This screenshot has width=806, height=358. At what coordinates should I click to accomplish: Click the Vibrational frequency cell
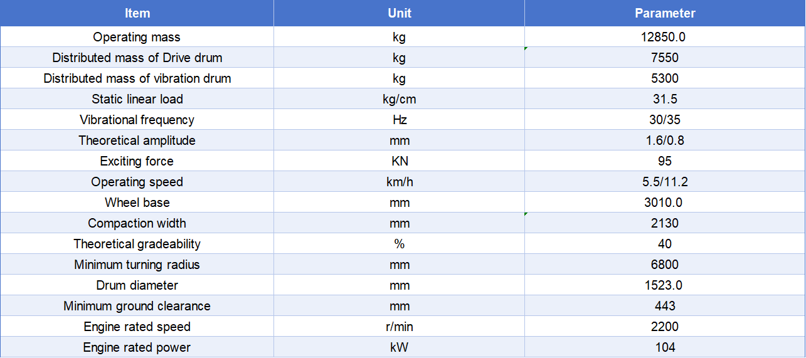point(137,120)
